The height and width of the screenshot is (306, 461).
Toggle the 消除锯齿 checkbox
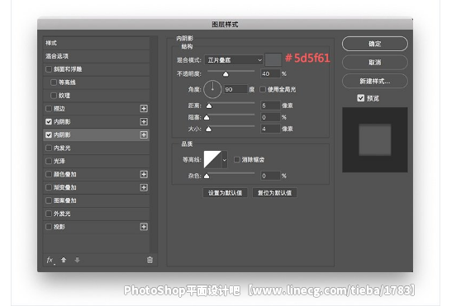tap(236, 159)
